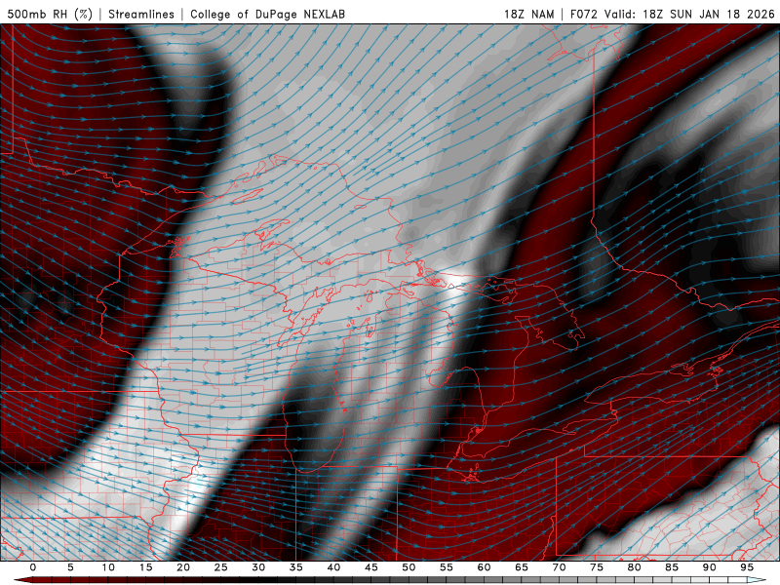The width and height of the screenshot is (780, 585).
Task: Click the '85' colorbar scale label
Action: tap(672, 567)
